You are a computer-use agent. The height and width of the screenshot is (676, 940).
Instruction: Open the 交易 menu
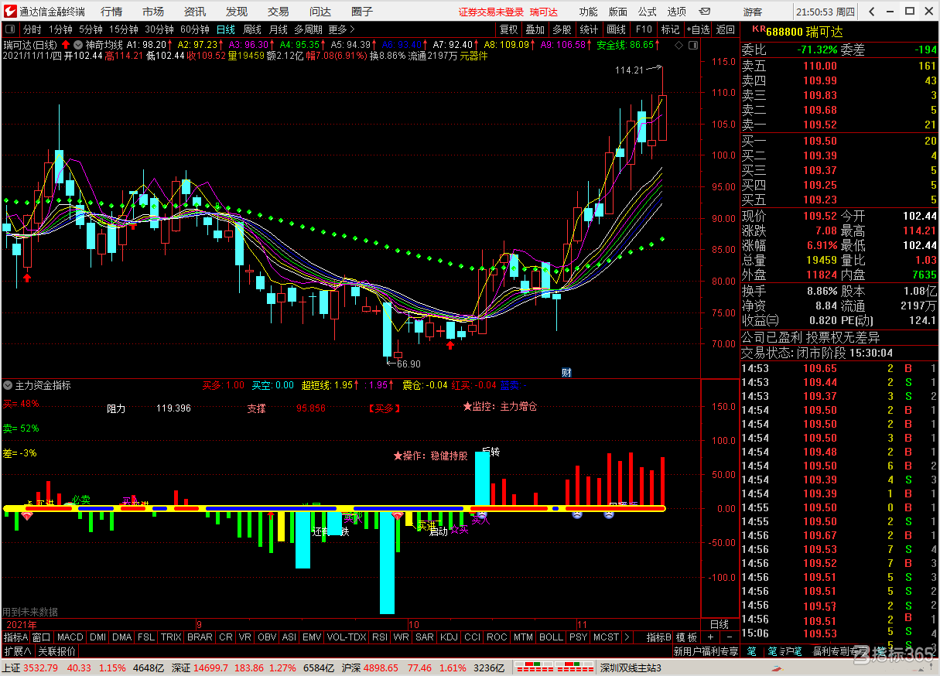pos(279,12)
